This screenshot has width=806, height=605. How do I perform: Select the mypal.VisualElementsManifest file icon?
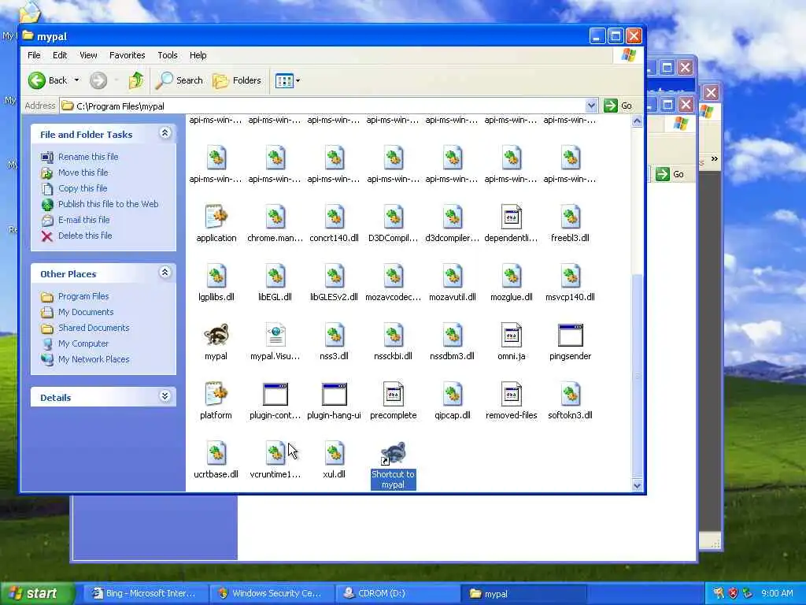(x=275, y=336)
